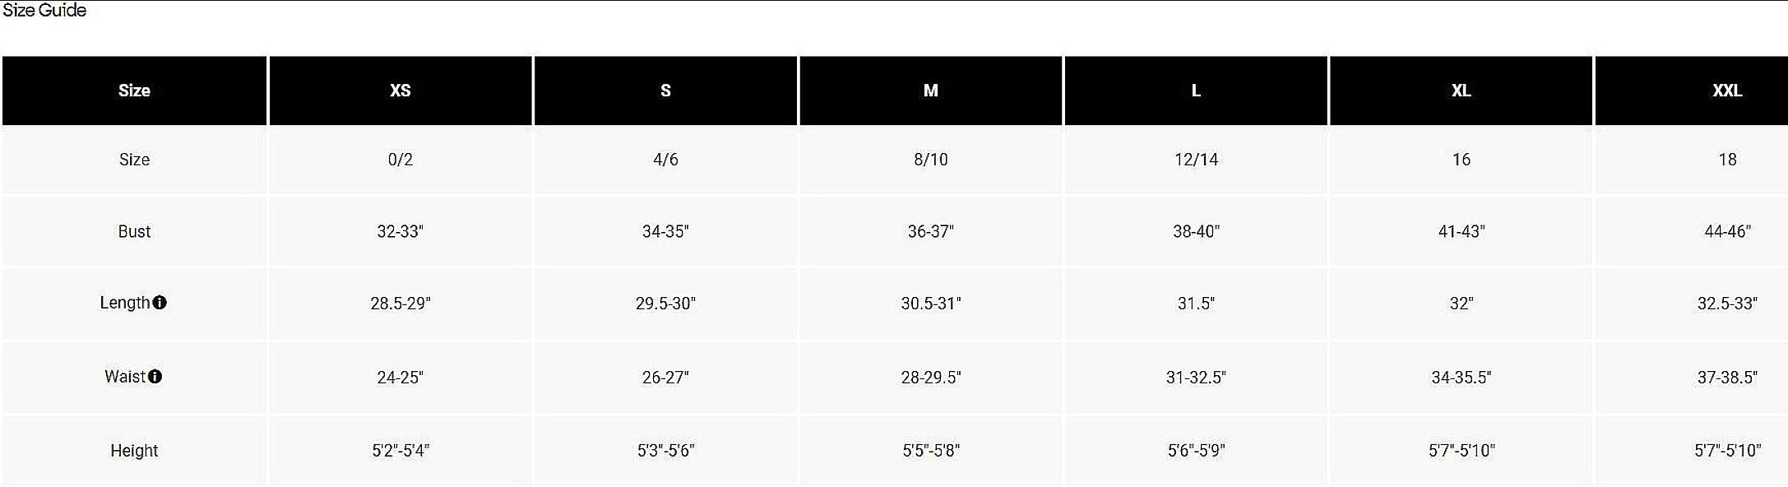The height and width of the screenshot is (487, 1788).
Task: Click the Length info icon
Action: point(160,303)
